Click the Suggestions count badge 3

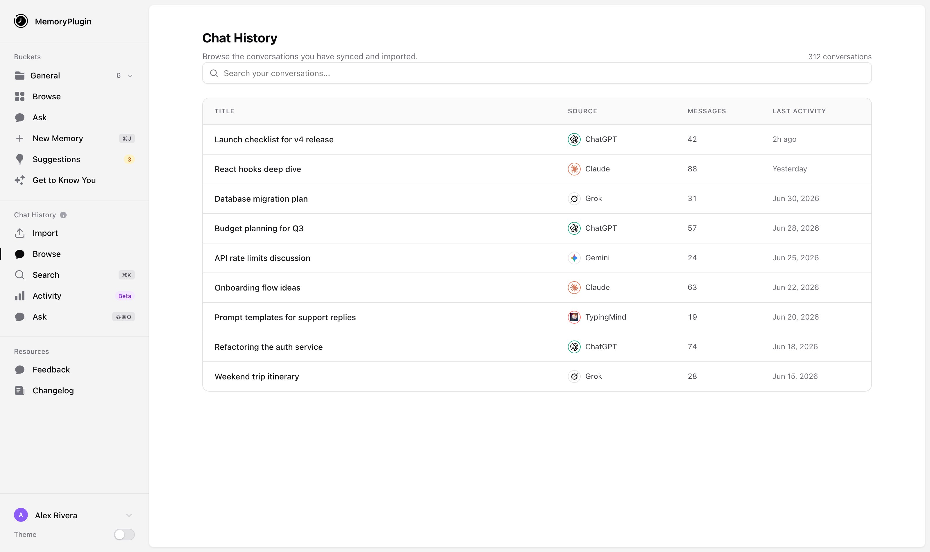pyautogui.click(x=129, y=159)
